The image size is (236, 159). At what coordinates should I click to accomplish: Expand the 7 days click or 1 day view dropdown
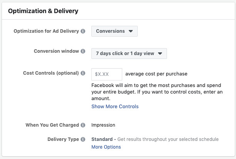129,54
